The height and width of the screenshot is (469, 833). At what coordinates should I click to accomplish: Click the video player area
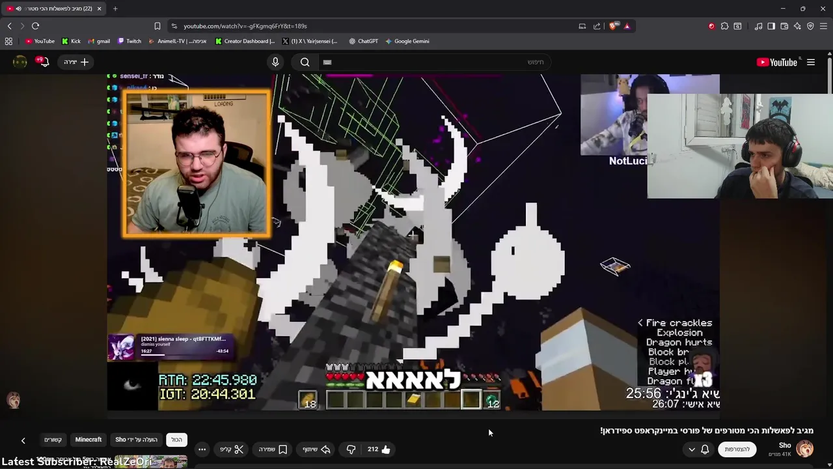coord(413,242)
